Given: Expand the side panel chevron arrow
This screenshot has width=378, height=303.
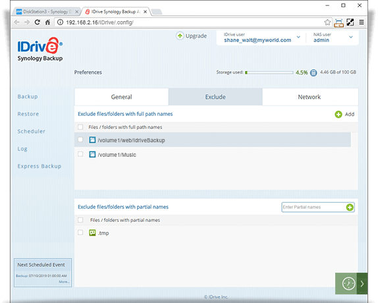Looking at the screenshot, I should (362, 284).
